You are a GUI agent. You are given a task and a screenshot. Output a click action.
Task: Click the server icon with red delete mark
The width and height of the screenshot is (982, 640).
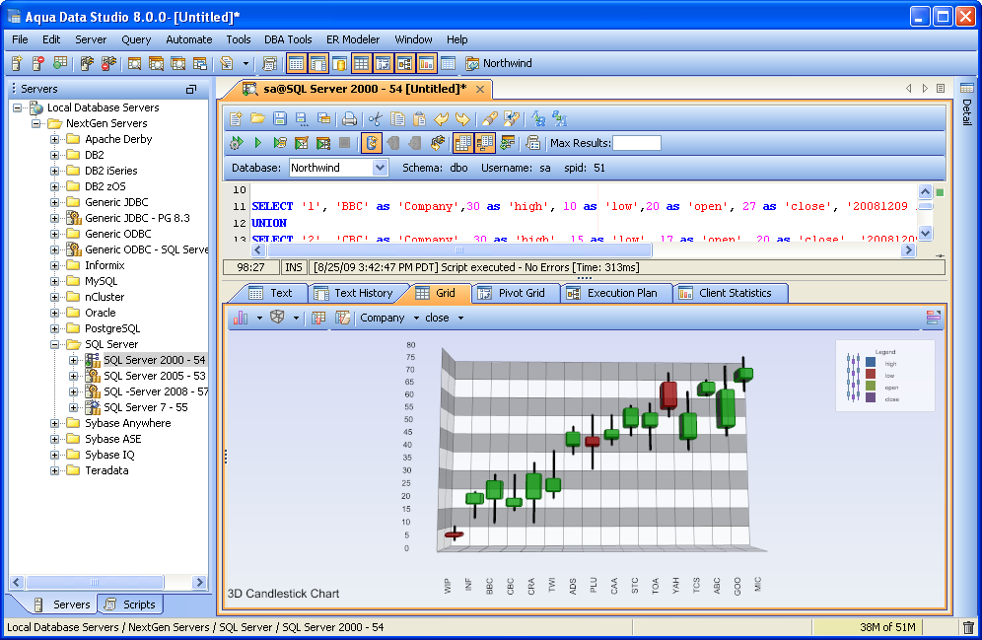(x=38, y=63)
